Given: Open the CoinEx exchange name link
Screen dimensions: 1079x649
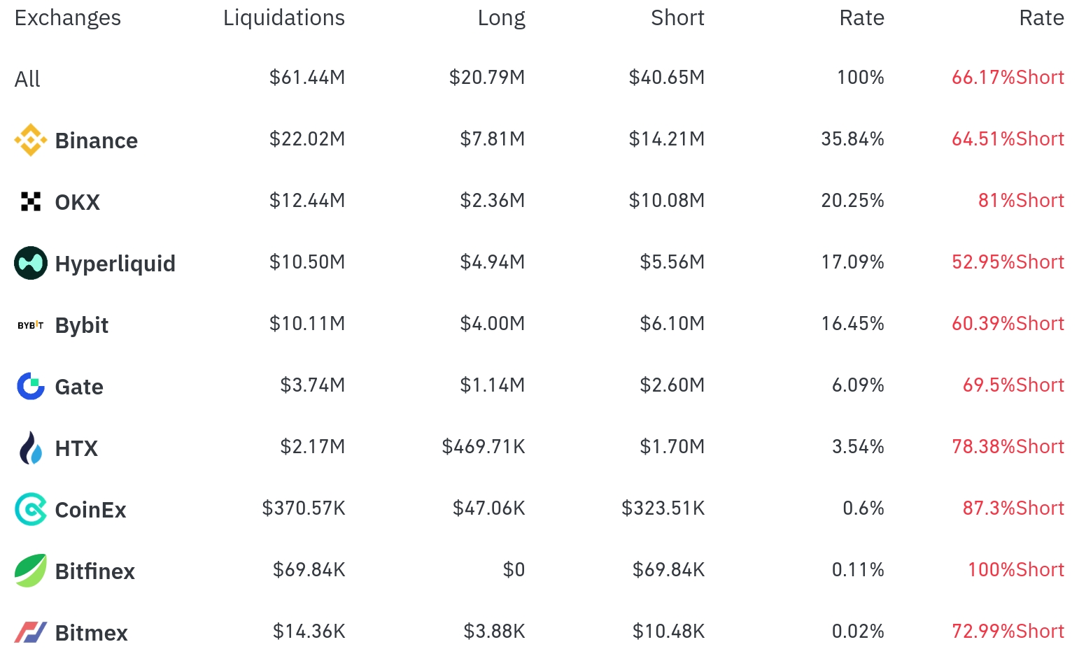Looking at the screenshot, I should [x=91, y=510].
